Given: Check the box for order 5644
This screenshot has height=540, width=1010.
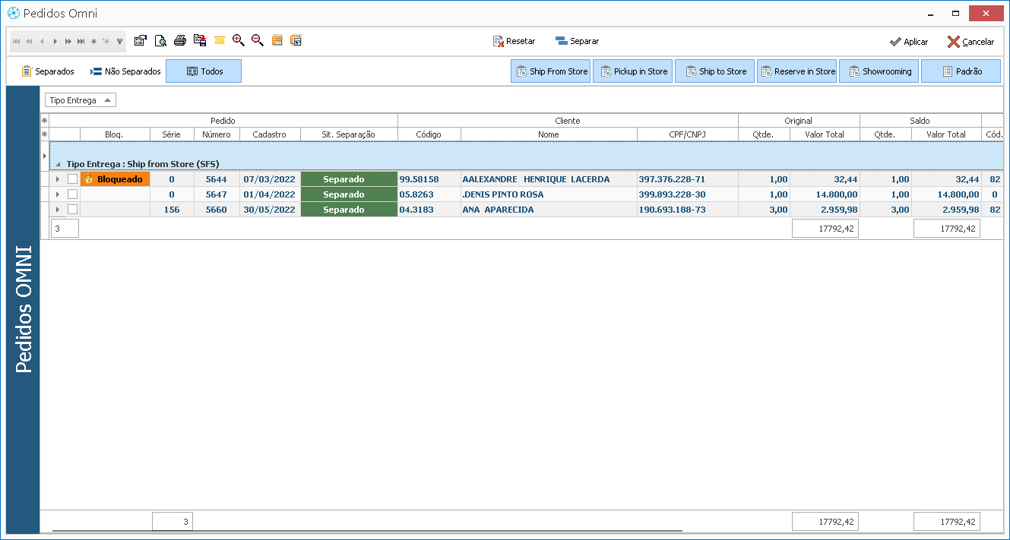Looking at the screenshot, I should point(72,179).
